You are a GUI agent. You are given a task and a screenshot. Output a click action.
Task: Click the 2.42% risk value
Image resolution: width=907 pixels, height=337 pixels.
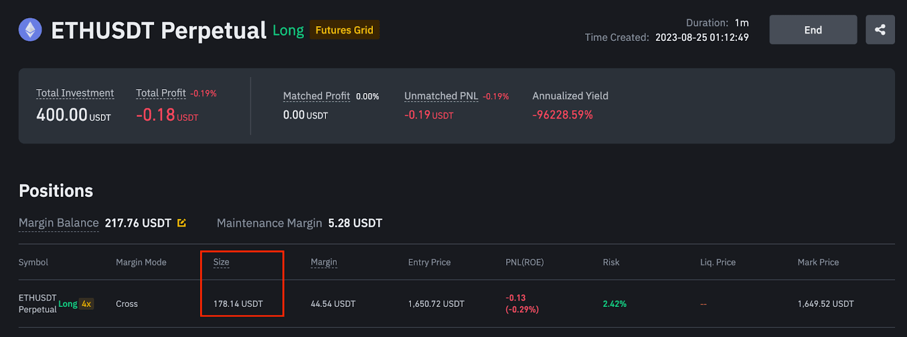click(x=614, y=304)
